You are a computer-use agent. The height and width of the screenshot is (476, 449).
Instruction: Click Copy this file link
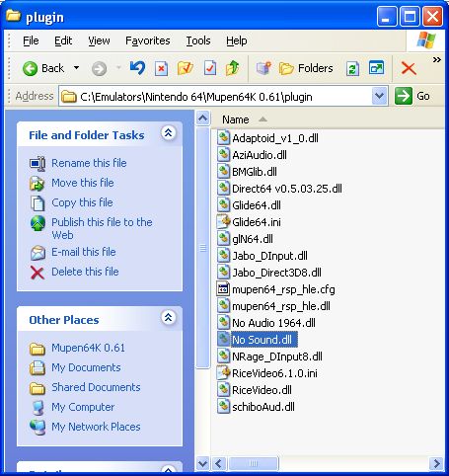coord(82,202)
